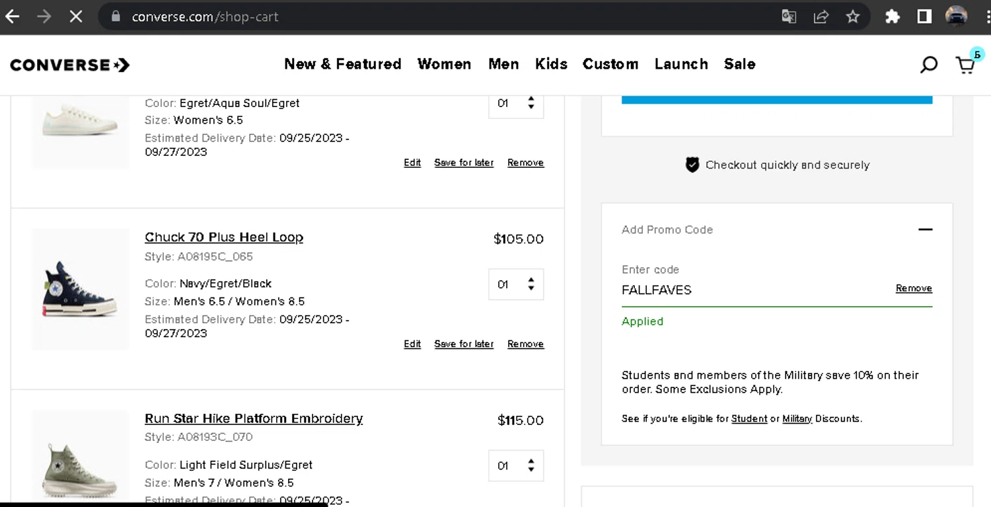Toggle browser side panel
The height and width of the screenshot is (507, 991).
924,17
